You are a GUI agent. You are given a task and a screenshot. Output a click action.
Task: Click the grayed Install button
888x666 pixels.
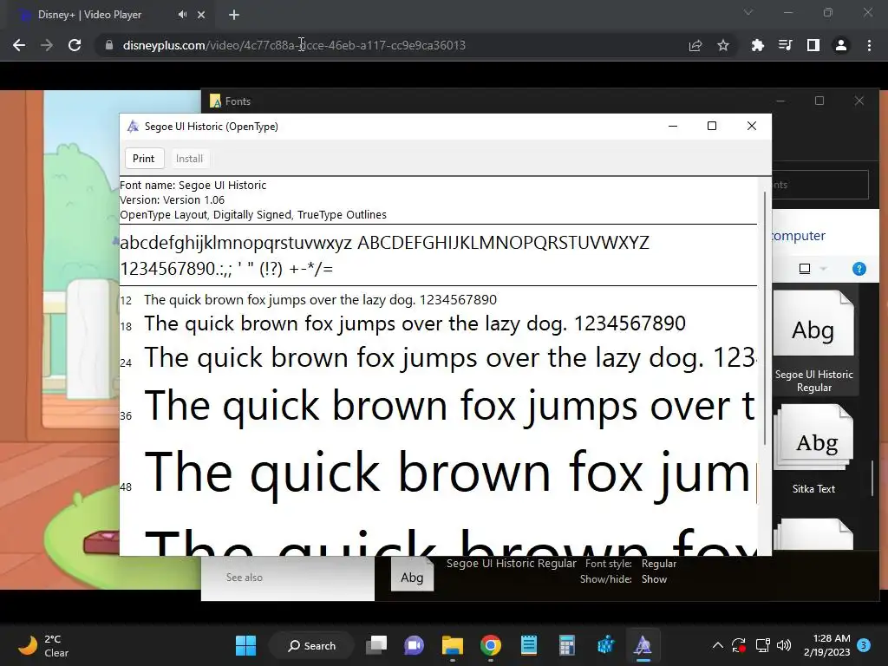tap(189, 159)
